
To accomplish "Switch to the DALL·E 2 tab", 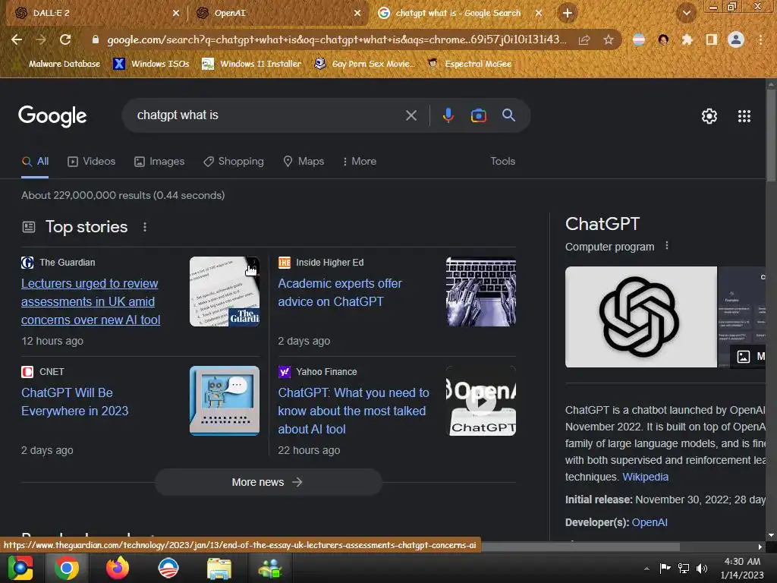I will 94,13.
